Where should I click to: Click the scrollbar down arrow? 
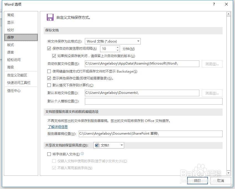tap(228, 173)
